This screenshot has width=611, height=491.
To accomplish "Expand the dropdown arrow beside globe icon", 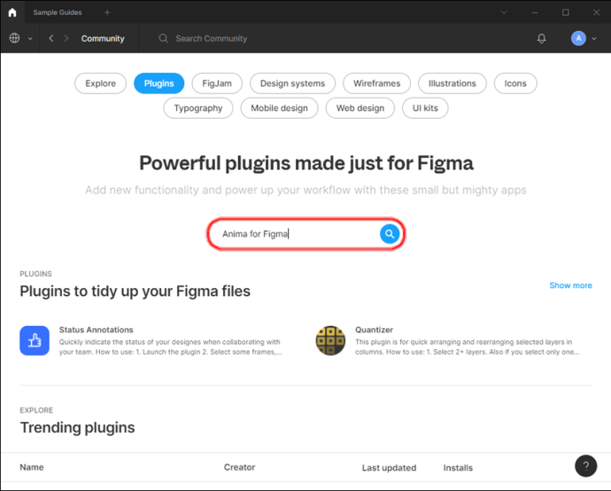I will click(30, 39).
